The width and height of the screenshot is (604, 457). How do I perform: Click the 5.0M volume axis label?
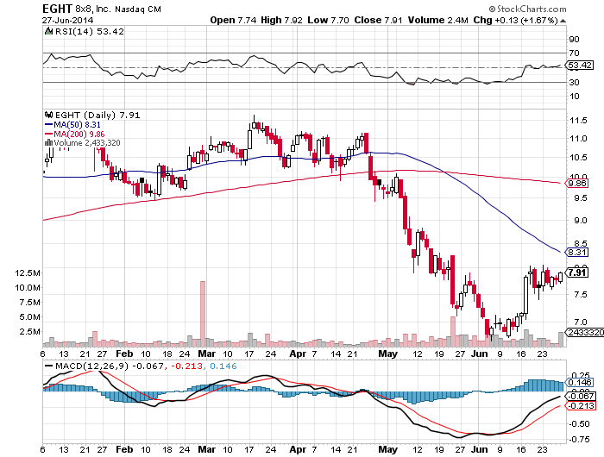[29, 317]
